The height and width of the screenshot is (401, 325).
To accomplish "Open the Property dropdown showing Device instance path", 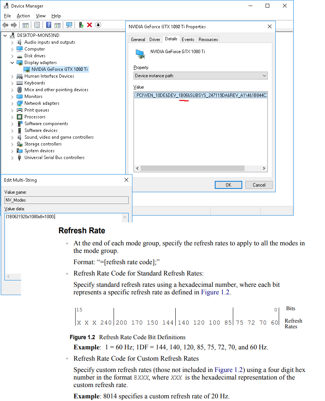I will pyautogui.click(x=200, y=76).
